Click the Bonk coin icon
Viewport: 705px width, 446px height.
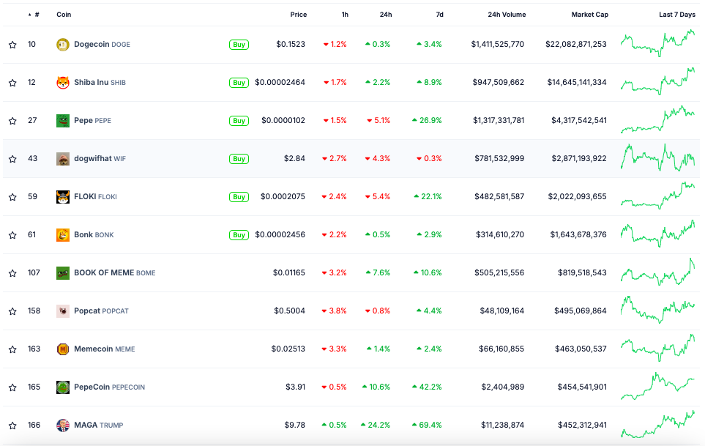coord(63,235)
